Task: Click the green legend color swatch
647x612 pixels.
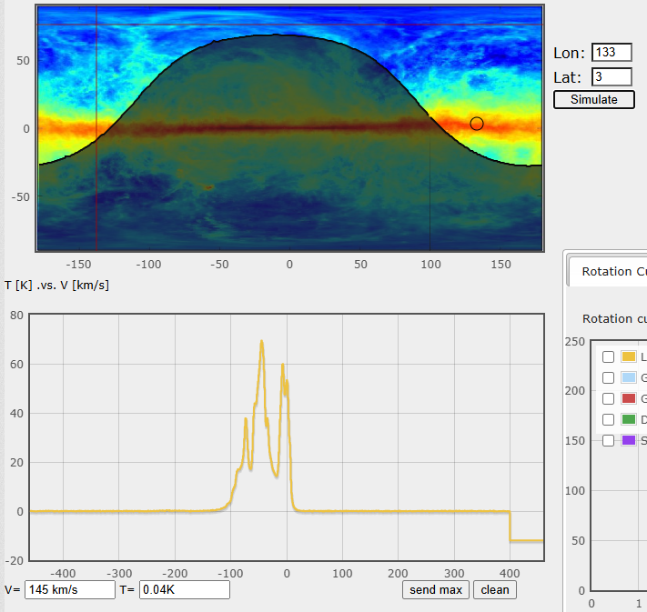Action: tap(628, 419)
